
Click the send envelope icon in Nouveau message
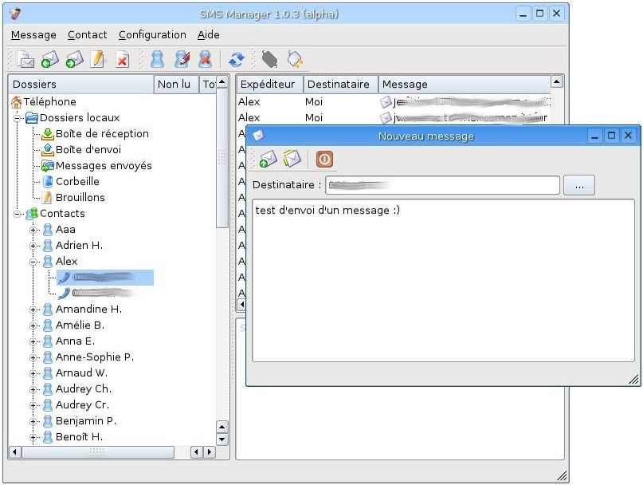269,159
